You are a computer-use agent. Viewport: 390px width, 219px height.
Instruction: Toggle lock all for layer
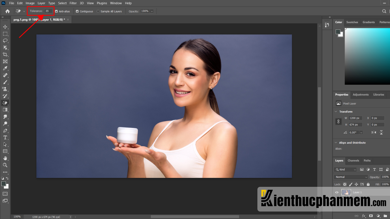coord(368,184)
